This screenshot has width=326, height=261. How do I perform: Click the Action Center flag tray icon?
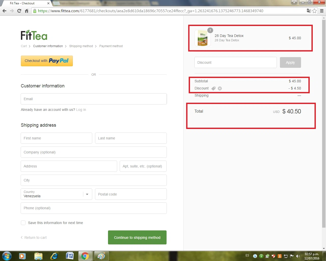tap(292, 256)
